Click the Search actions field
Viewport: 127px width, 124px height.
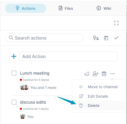click(x=44, y=38)
